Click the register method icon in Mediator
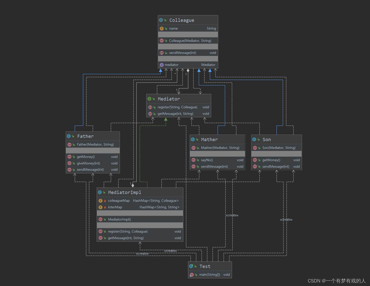Viewport: 370px width, 286px height. (150, 107)
